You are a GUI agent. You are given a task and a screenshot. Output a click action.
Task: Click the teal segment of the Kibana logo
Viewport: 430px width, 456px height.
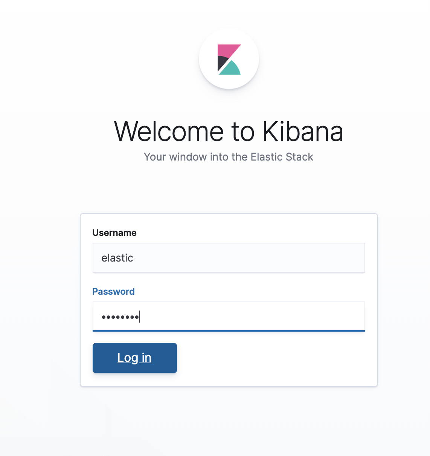[x=231, y=69]
